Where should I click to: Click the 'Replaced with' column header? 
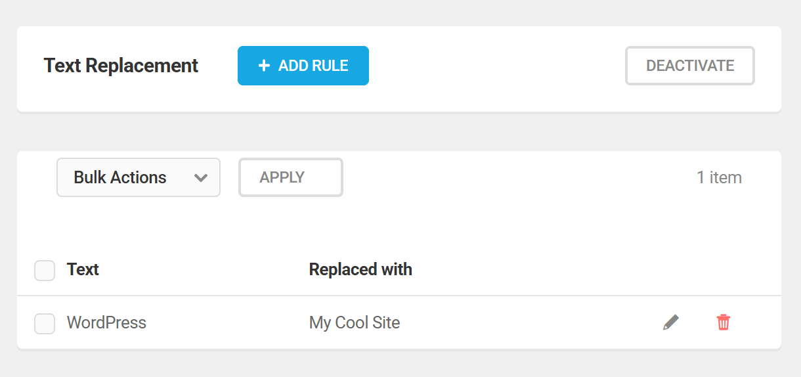360,269
